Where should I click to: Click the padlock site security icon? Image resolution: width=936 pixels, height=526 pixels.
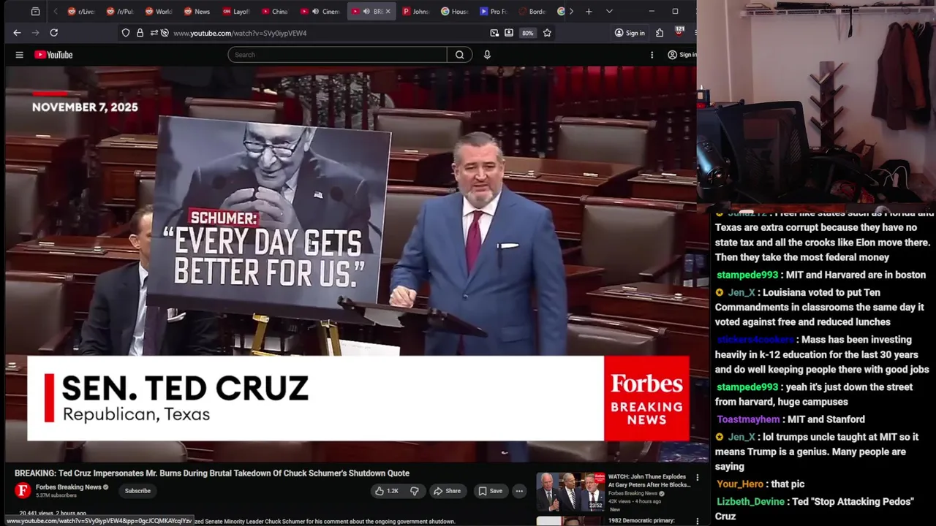point(140,33)
